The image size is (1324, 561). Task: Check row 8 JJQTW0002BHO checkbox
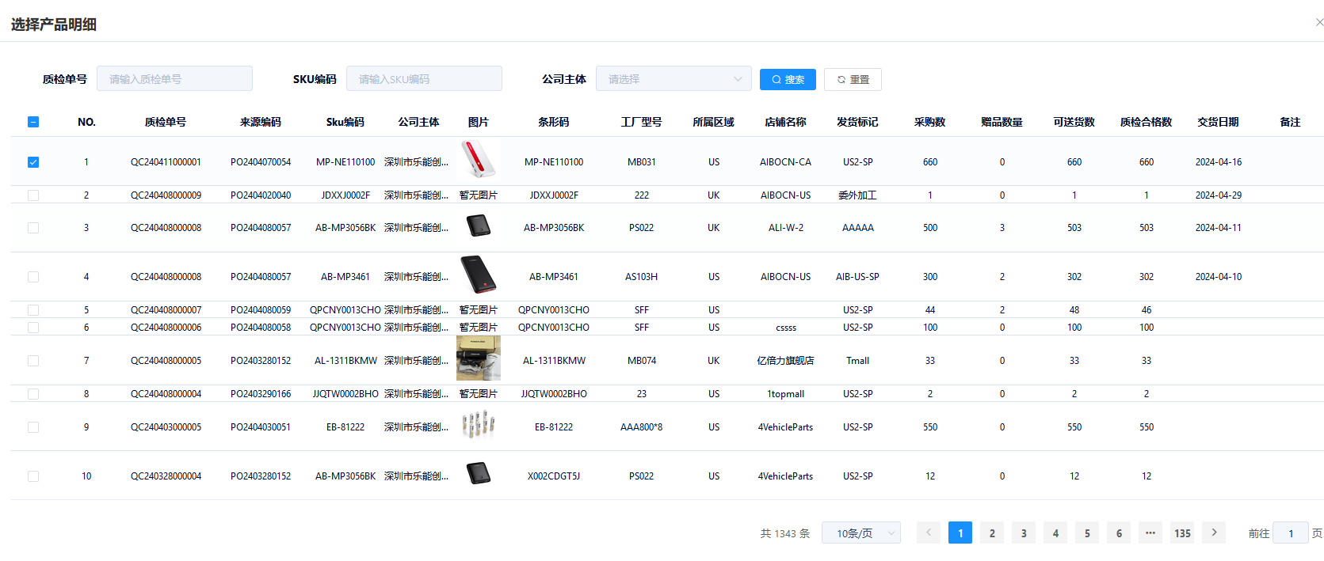coord(33,394)
